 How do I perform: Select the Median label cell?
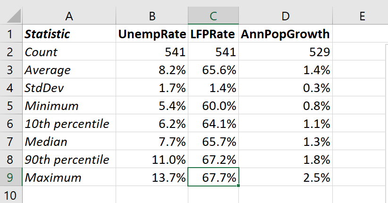pyautogui.click(x=69, y=142)
